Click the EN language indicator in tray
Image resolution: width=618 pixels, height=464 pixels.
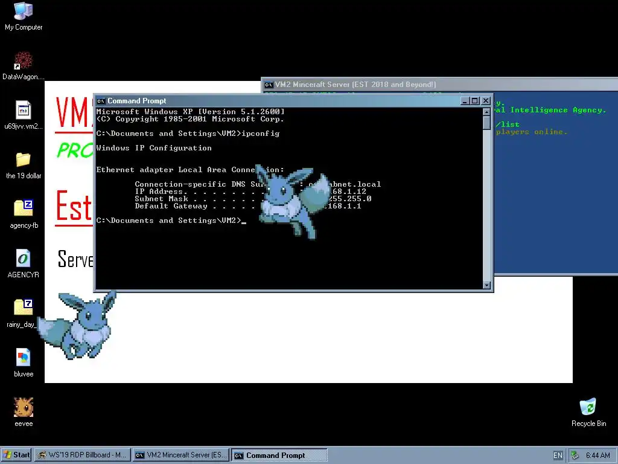558,456
